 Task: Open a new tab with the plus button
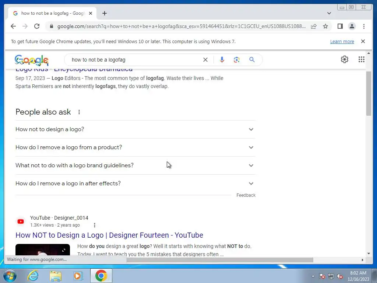(x=104, y=13)
